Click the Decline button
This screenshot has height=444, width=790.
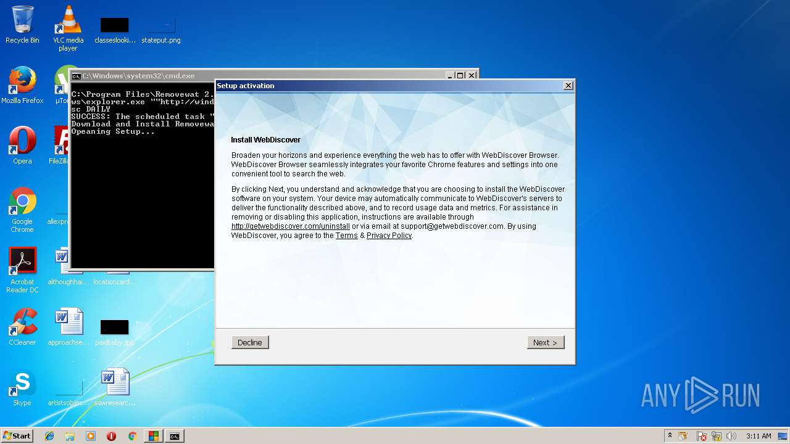250,342
